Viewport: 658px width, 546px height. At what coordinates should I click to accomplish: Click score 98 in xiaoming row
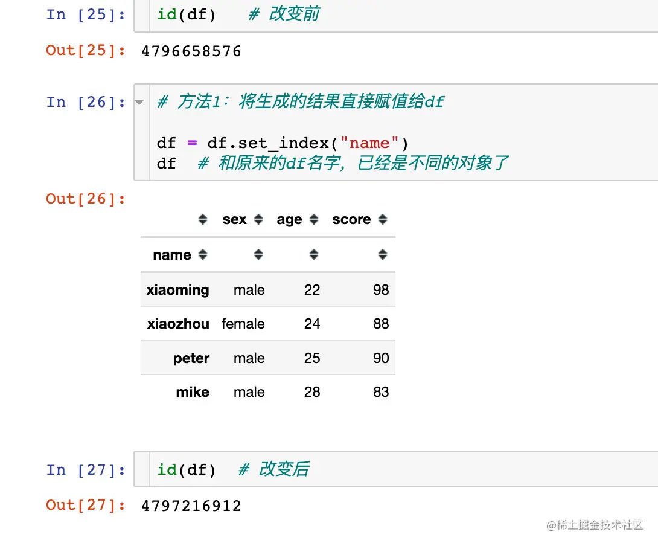(x=381, y=290)
